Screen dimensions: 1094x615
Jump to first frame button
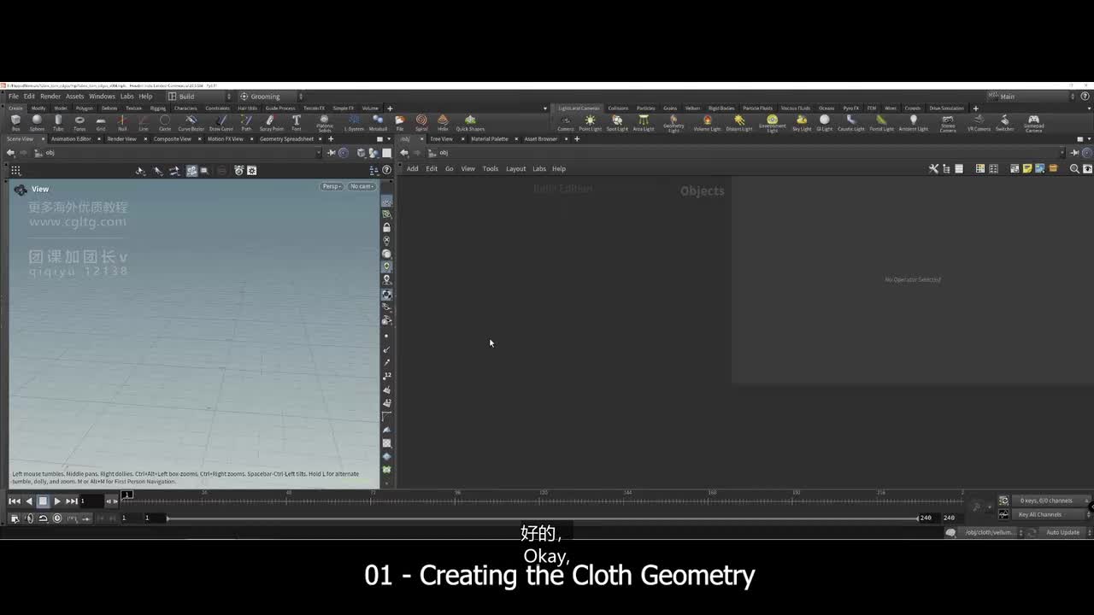point(15,501)
